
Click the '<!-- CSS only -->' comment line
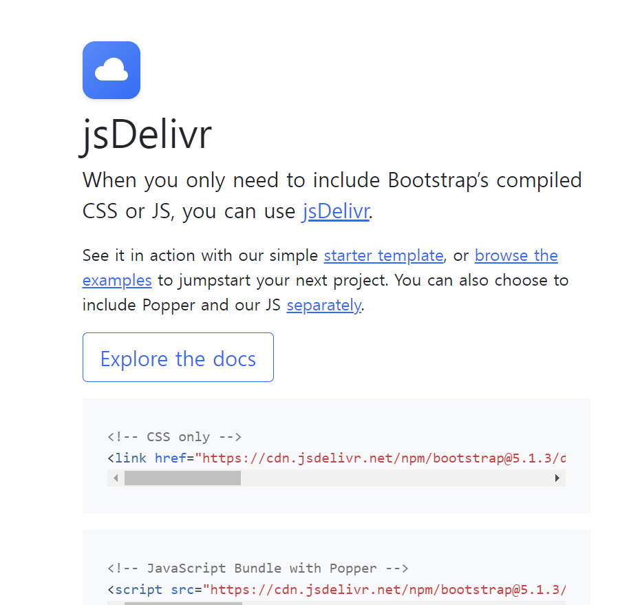[x=174, y=437]
